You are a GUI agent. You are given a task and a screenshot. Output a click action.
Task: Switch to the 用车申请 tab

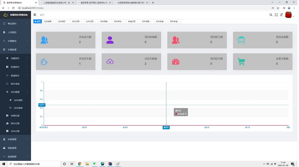click(x=174, y=22)
